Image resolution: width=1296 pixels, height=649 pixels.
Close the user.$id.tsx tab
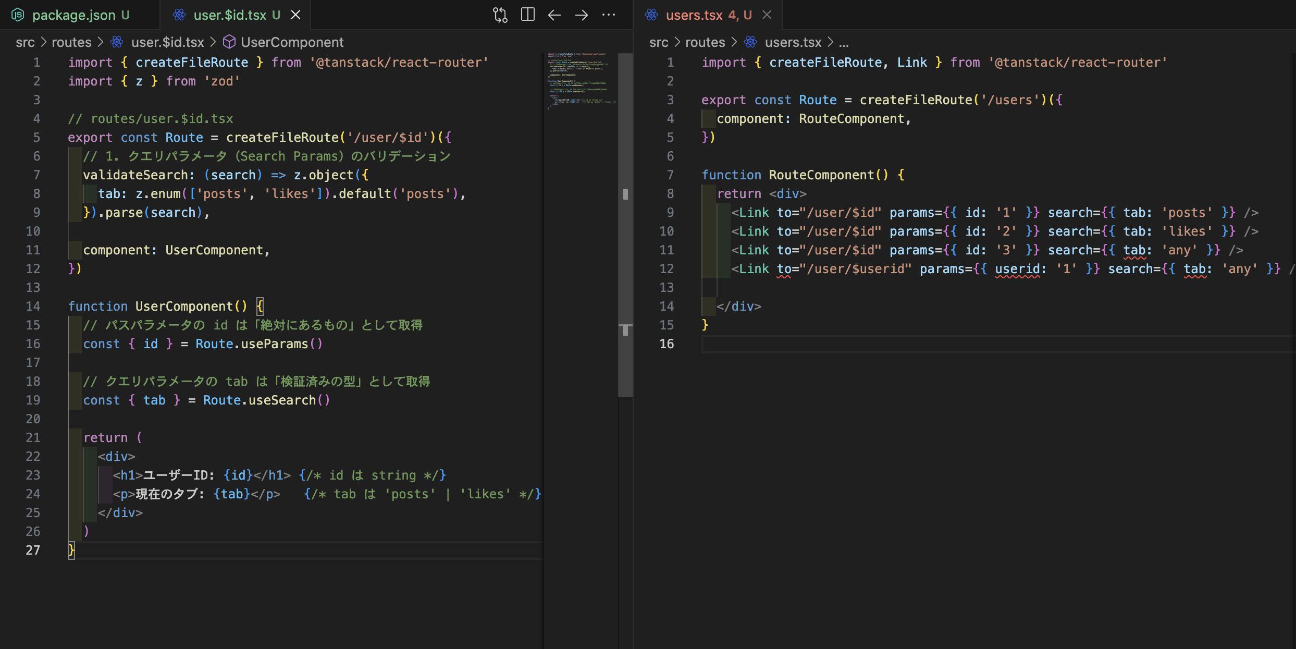click(295, 15)
